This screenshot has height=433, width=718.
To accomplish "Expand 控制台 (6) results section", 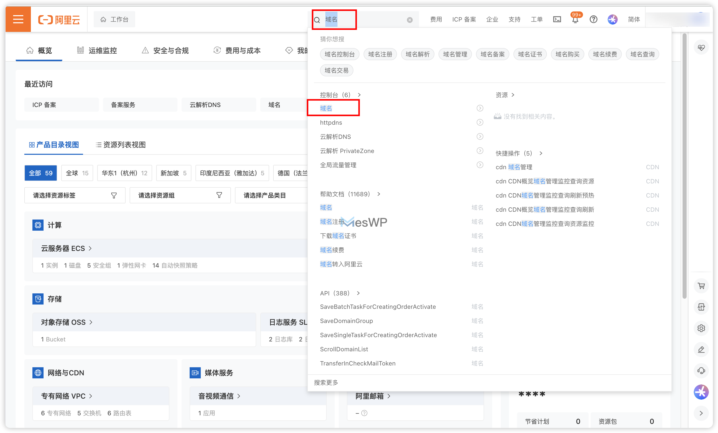I will [340, 95].
